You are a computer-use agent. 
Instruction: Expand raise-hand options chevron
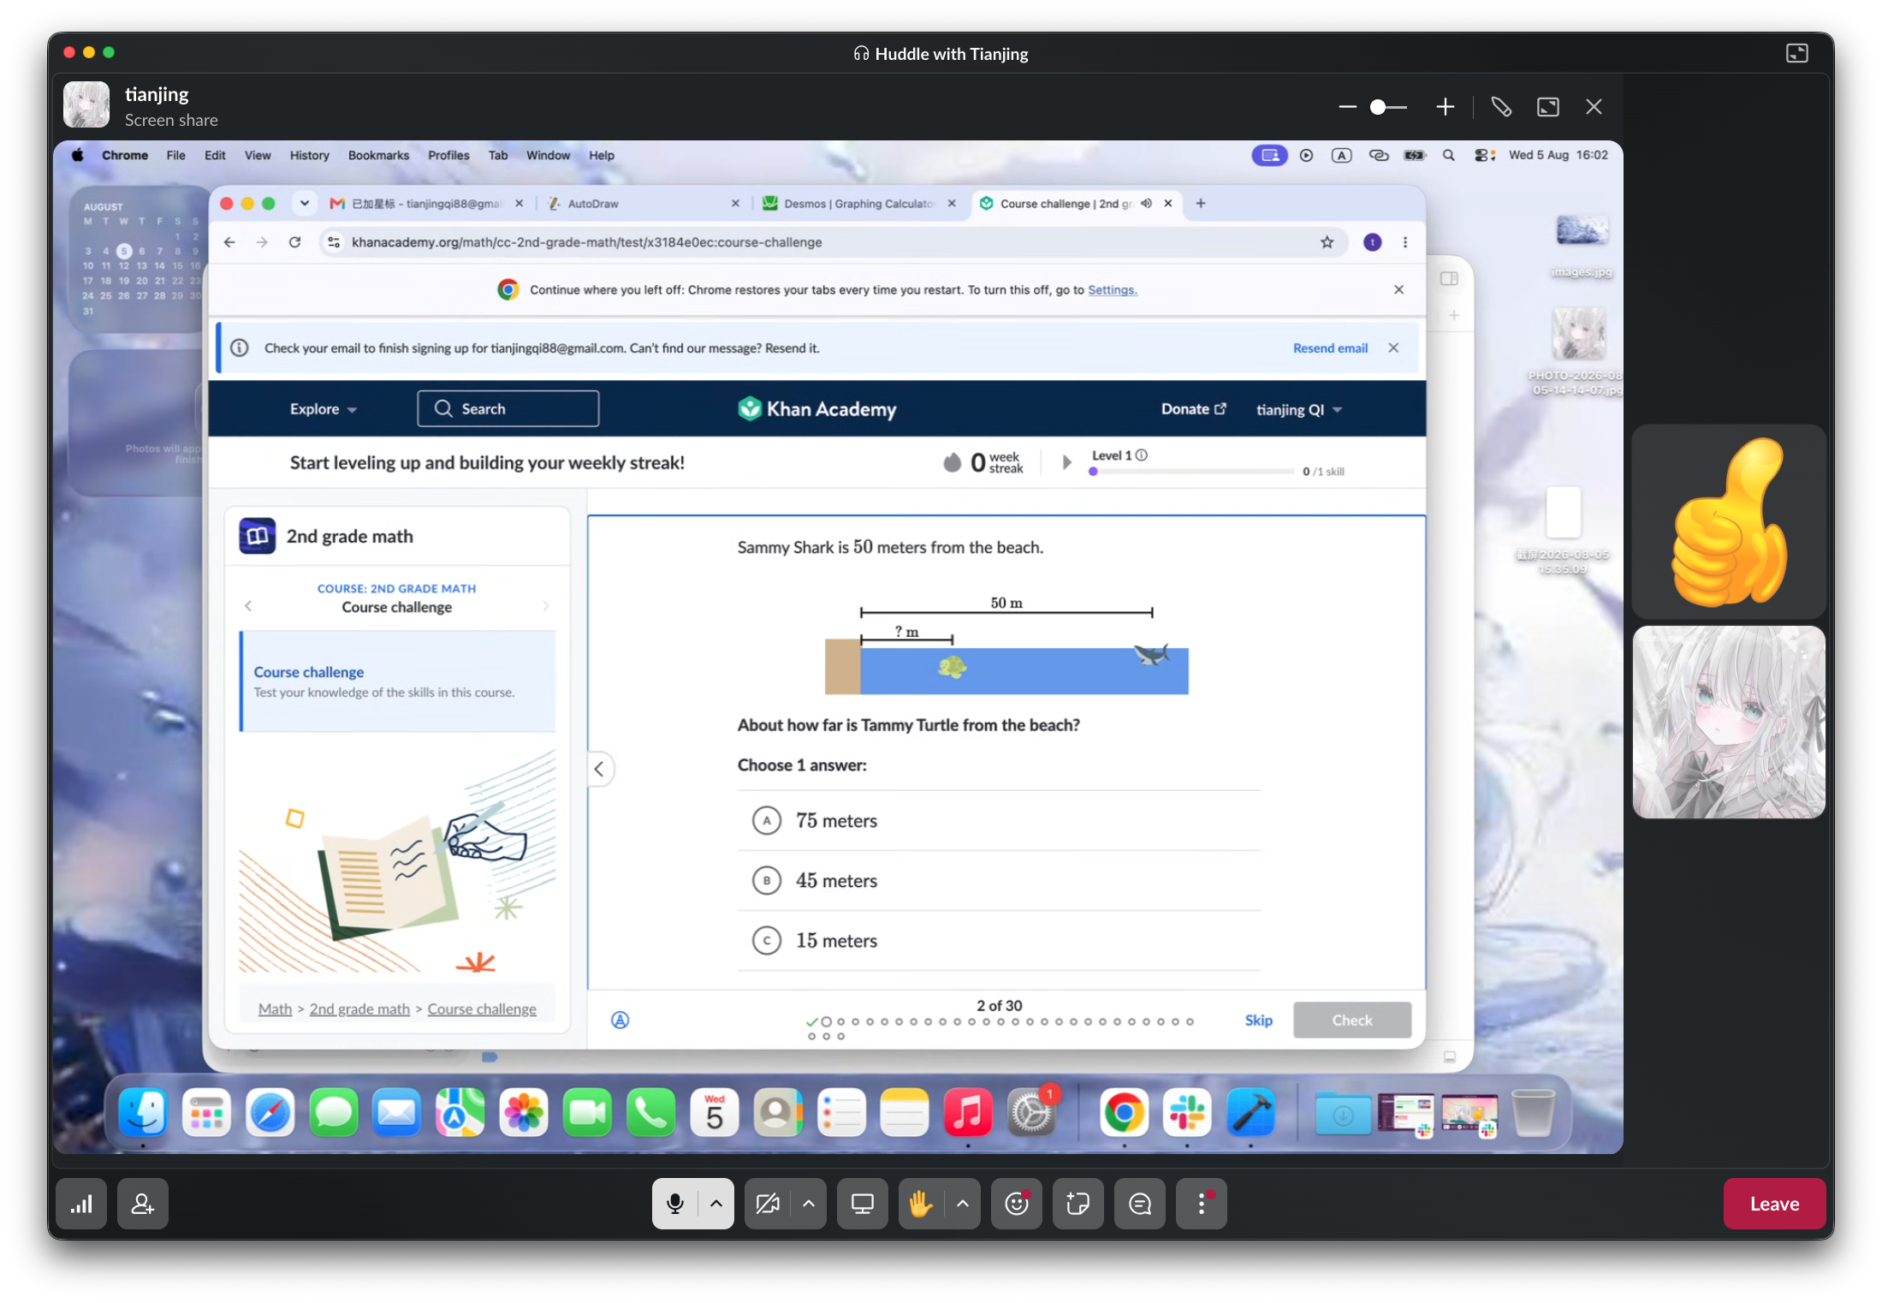click(x=963, y=1204)
